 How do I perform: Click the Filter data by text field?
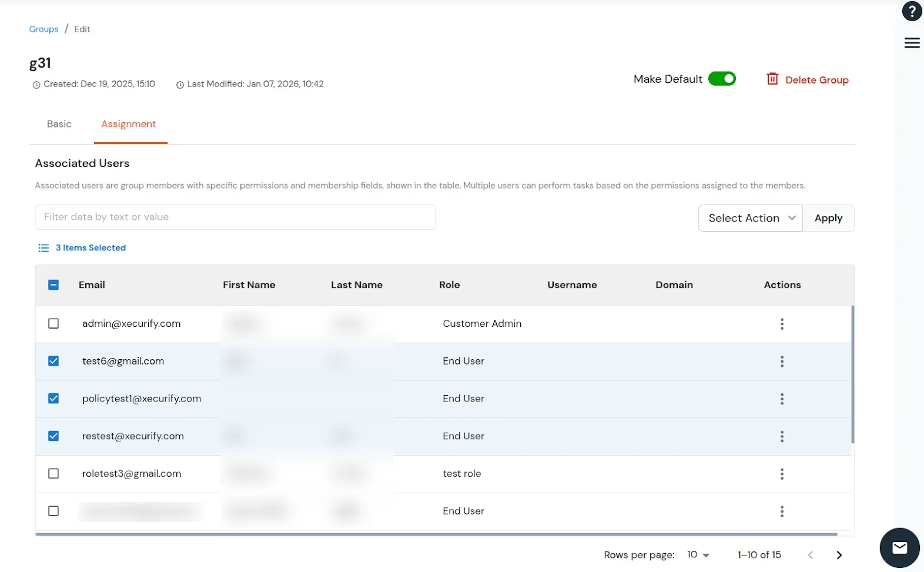pos(235,217)
